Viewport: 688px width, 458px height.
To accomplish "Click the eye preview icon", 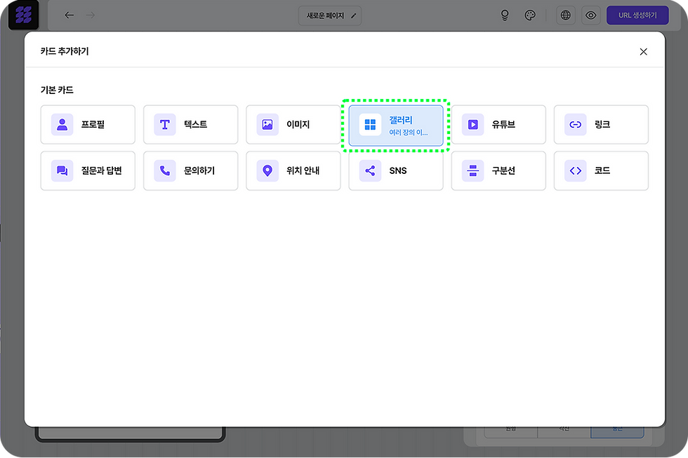I will pyautogui.click(x=591, y=15).
